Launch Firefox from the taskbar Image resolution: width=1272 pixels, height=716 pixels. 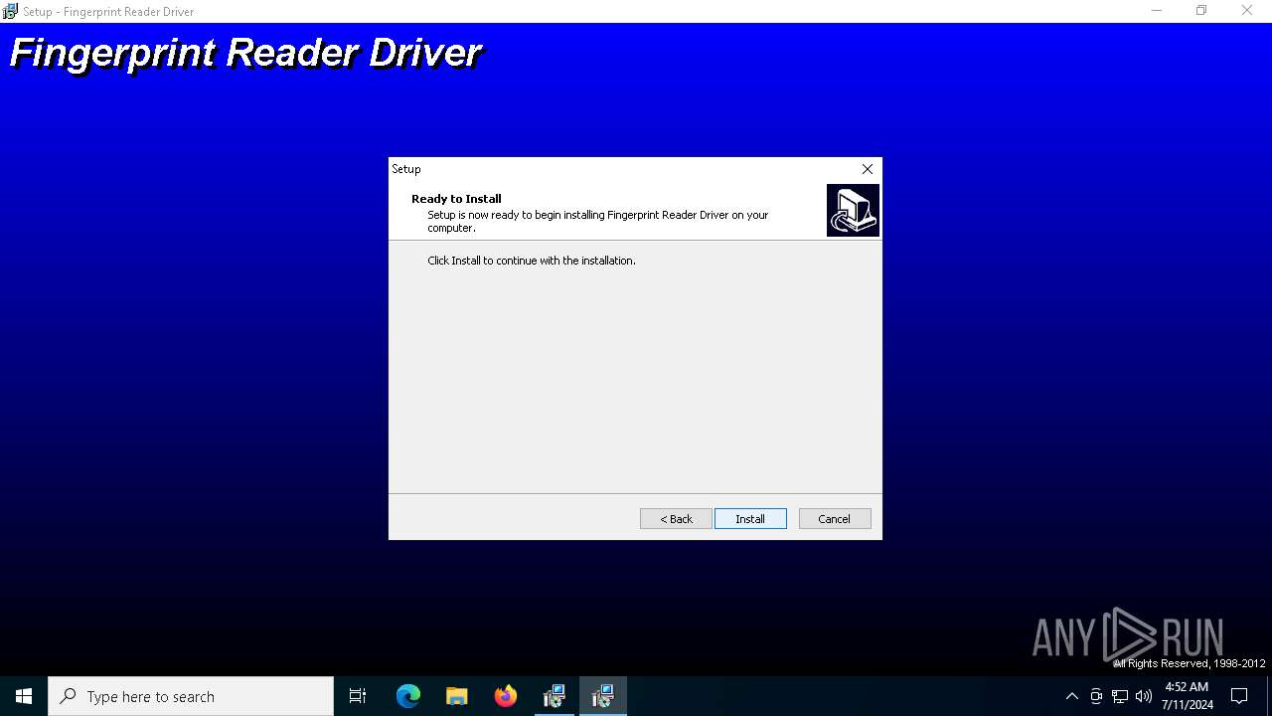coord(506,696)
